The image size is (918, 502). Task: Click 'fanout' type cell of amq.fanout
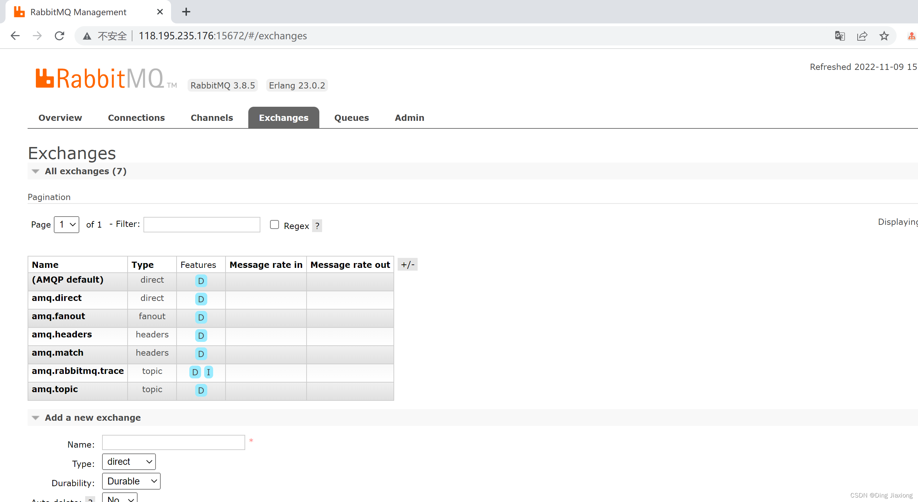152,316
